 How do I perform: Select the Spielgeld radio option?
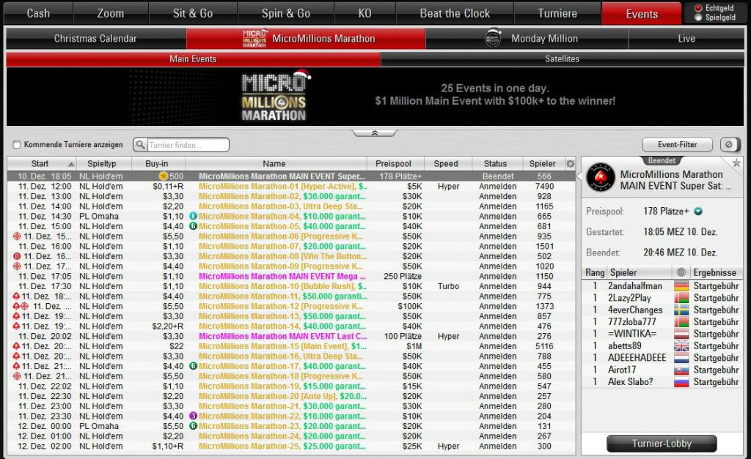coord(698,18)
